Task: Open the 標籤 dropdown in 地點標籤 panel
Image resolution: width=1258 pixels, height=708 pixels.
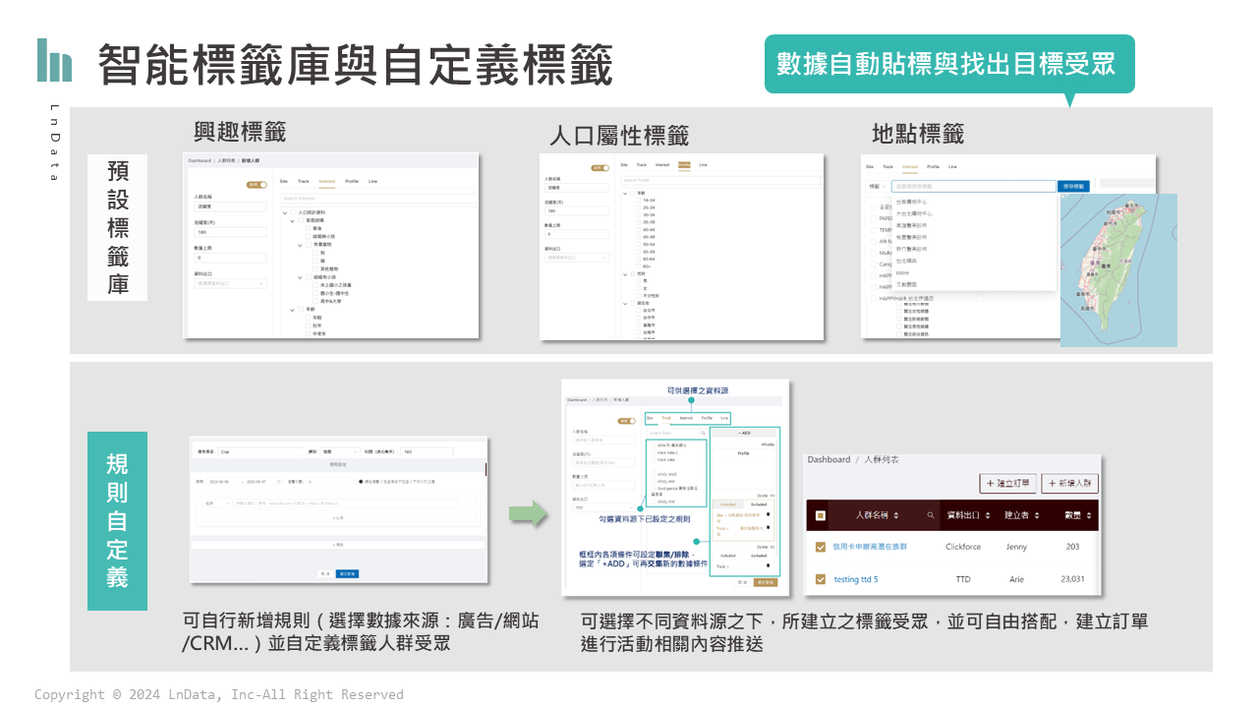Action: click(878, 186)
